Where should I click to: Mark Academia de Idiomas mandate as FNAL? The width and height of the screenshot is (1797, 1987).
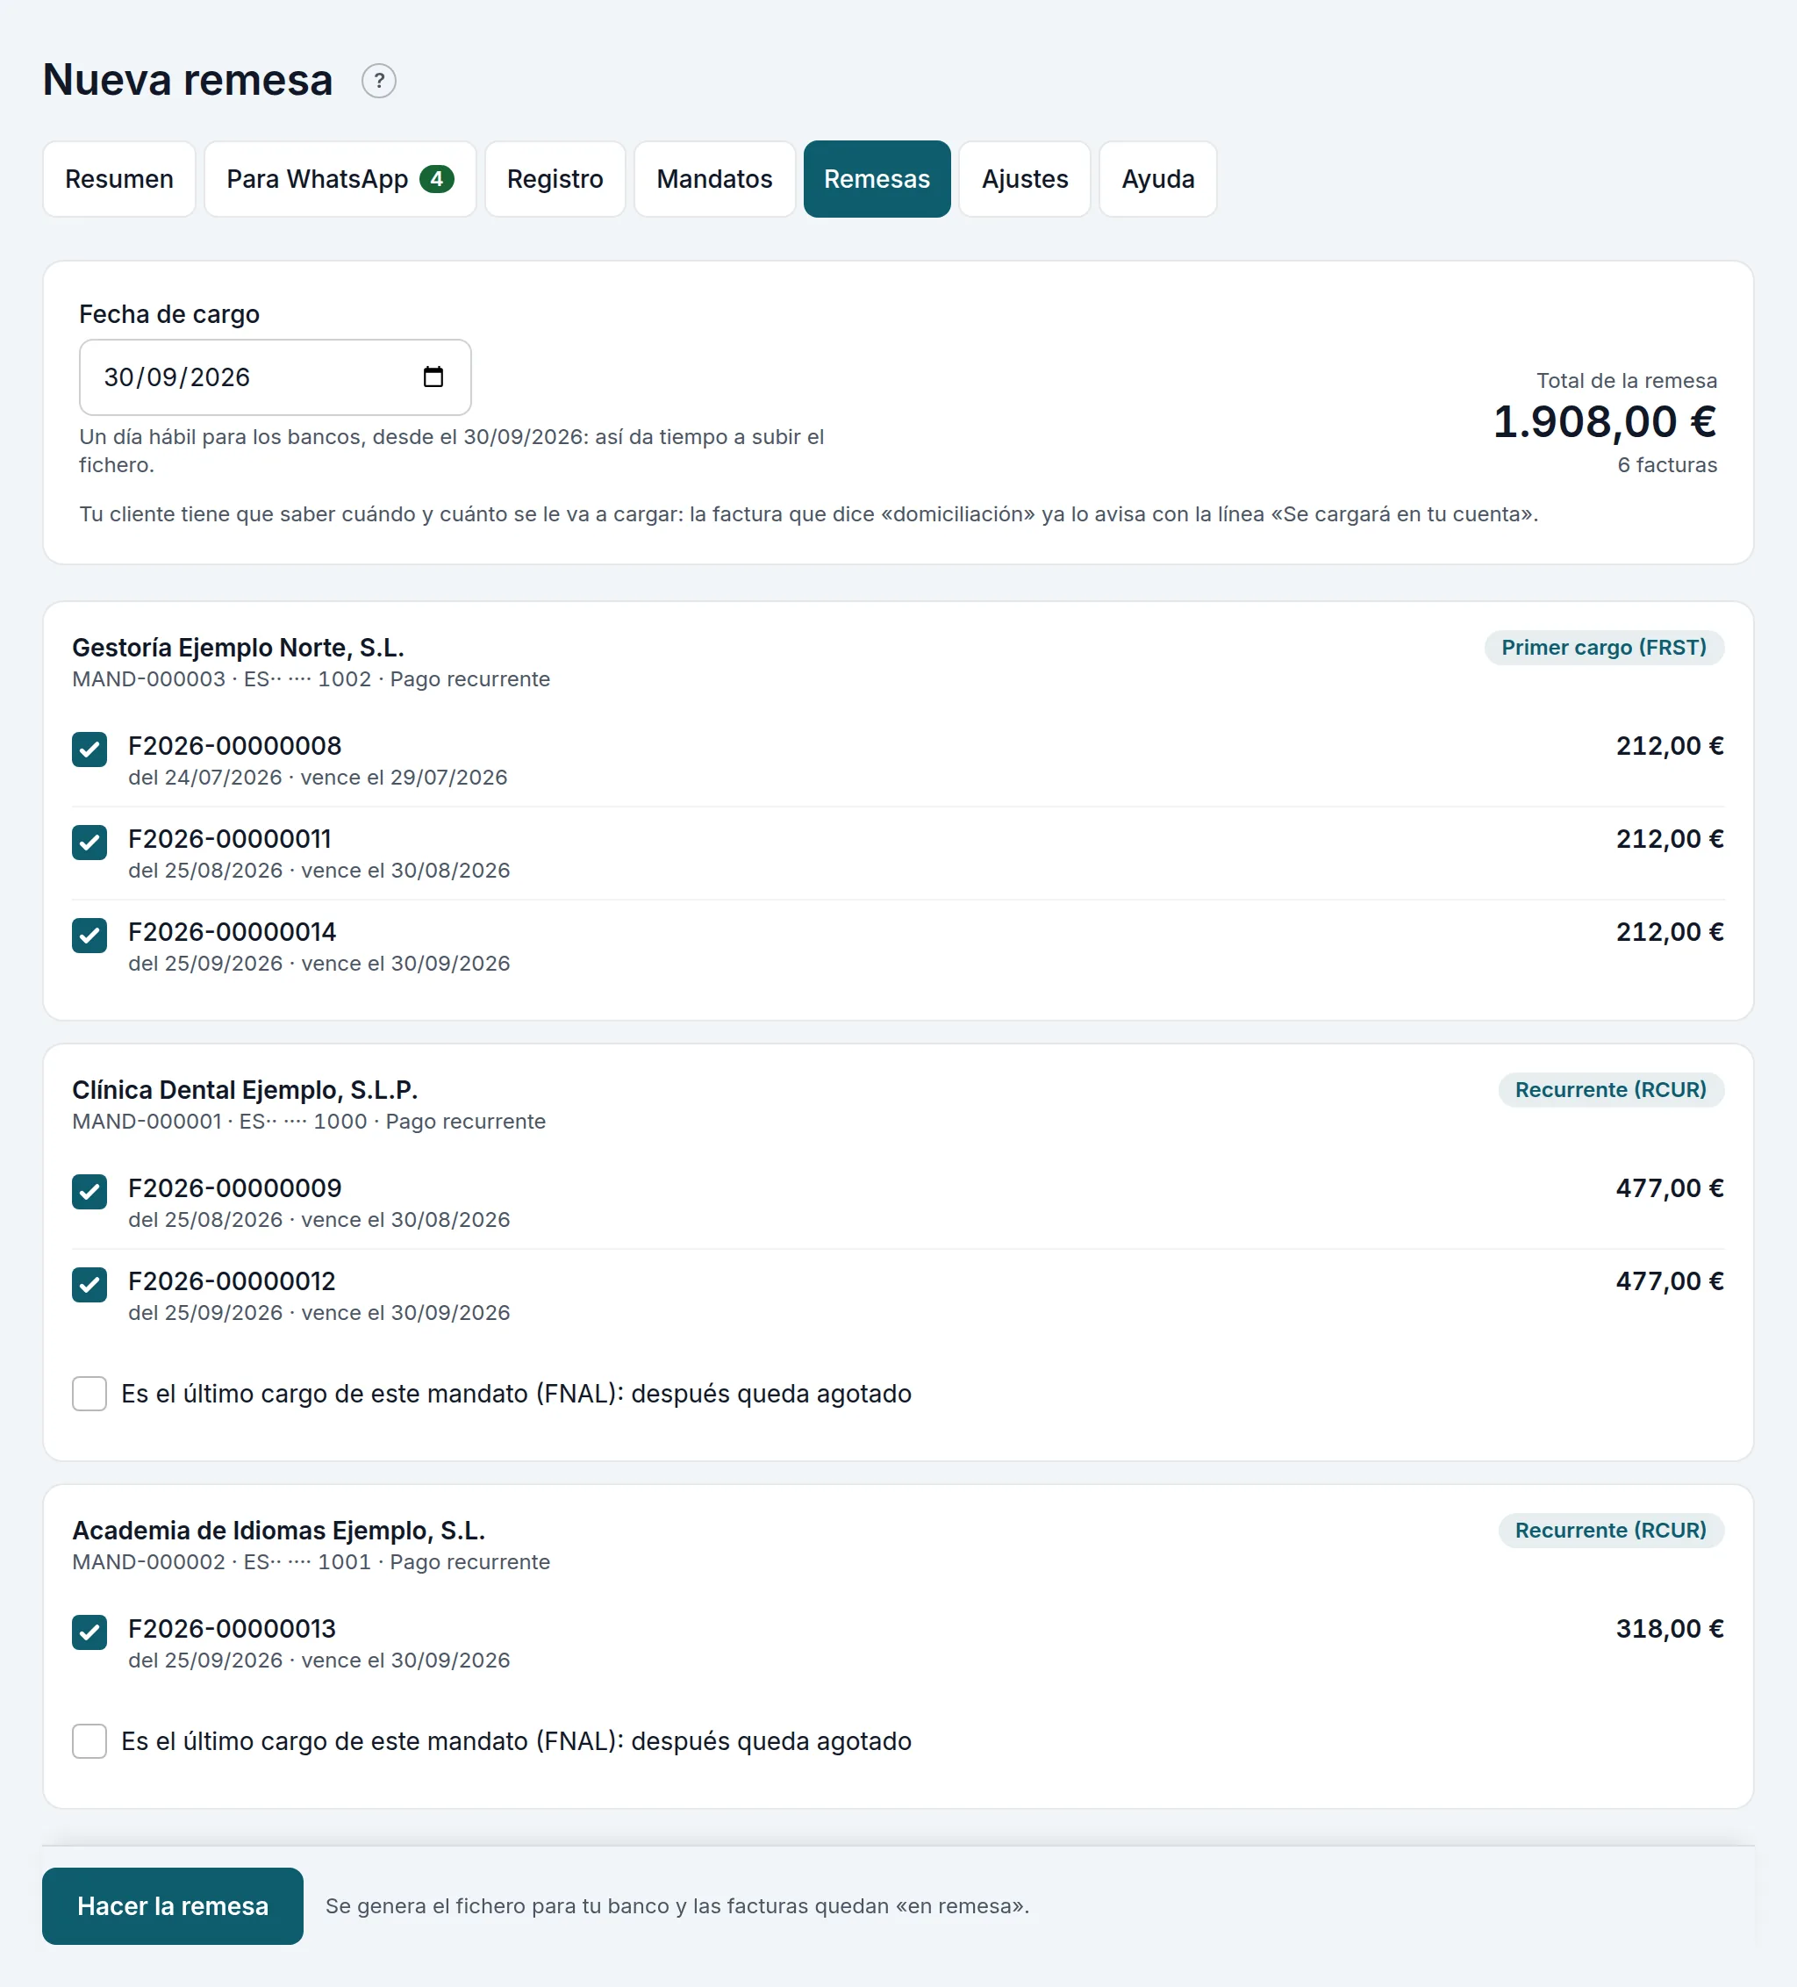pos(89,1741)
